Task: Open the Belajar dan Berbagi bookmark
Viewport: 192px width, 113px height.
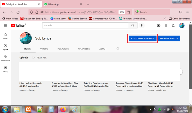Action: pos(34,18)
